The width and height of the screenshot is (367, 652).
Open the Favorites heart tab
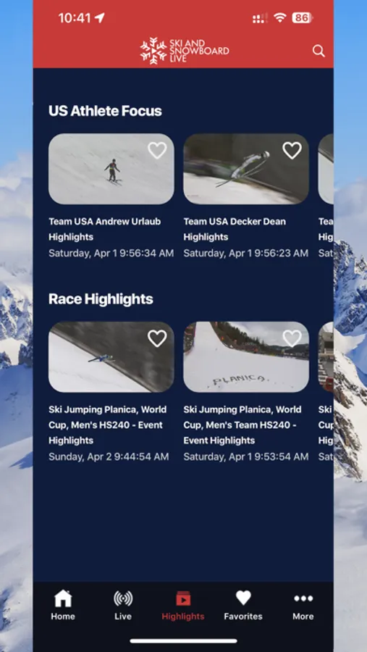[x=243, y=605]
